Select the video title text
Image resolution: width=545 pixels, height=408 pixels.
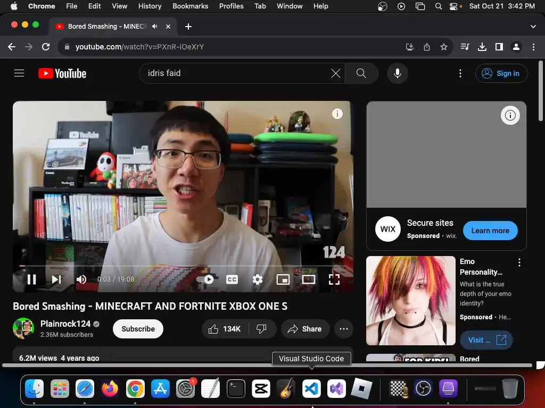coord(150,306)
